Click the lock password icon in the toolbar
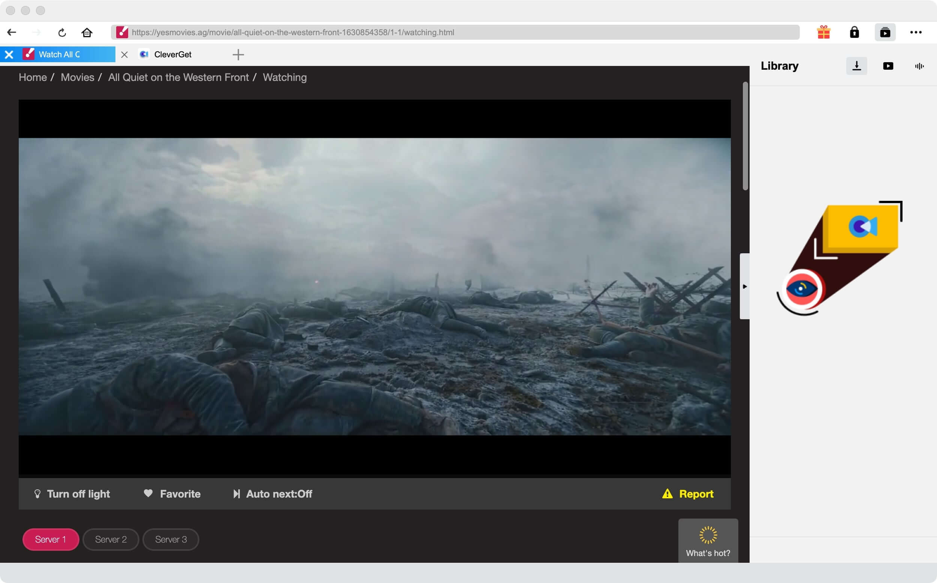 tap(855, 32)
